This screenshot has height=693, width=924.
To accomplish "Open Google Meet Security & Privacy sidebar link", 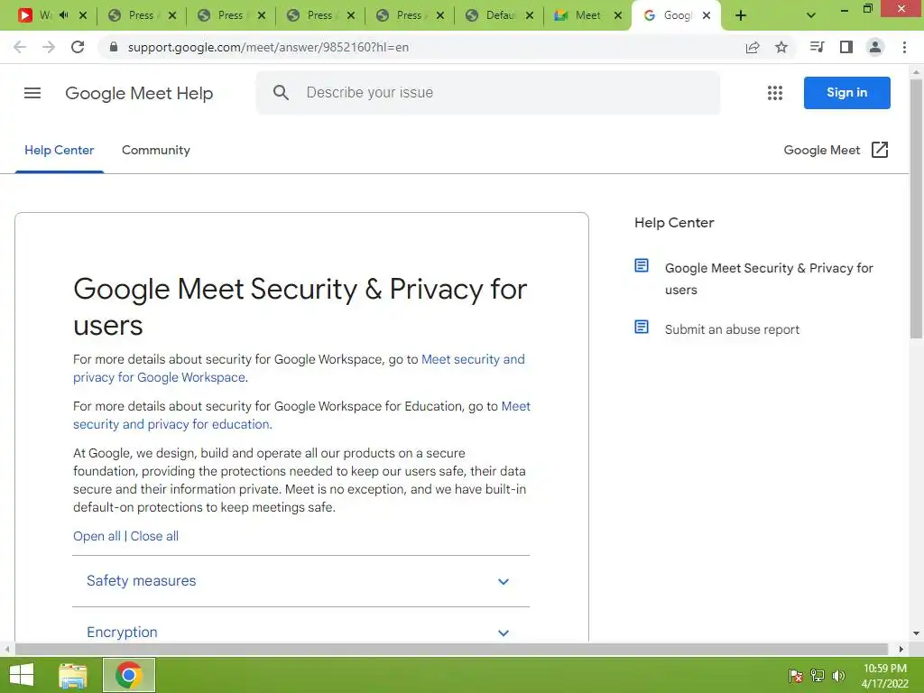I will point(769,279).
